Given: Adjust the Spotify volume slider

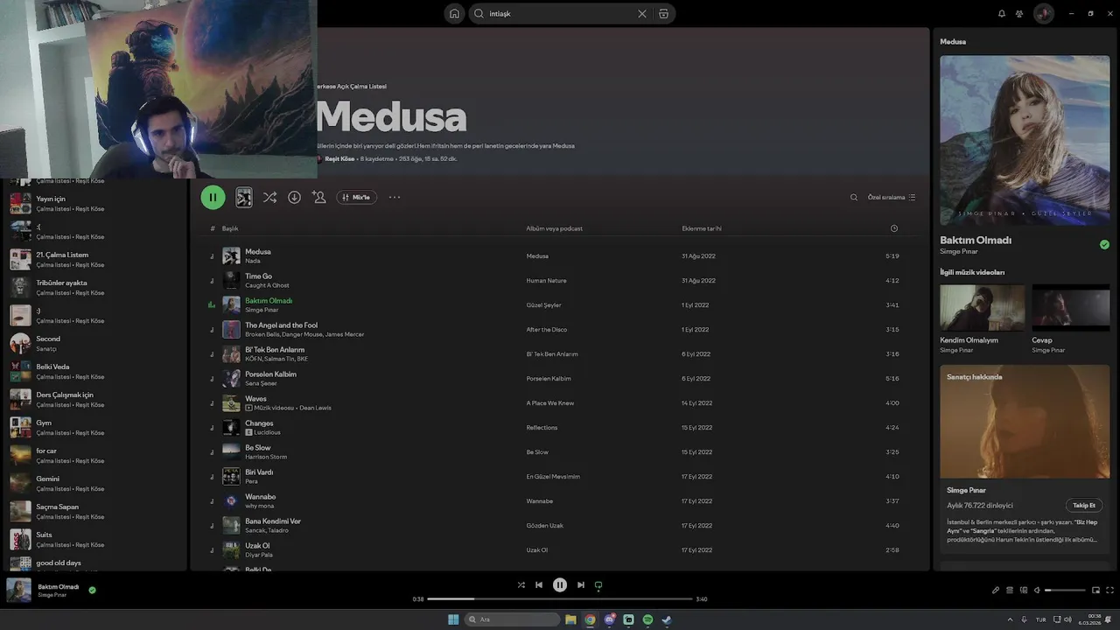Looking at the screenshot, I should pyautogui.click(x=1065, y=591).
